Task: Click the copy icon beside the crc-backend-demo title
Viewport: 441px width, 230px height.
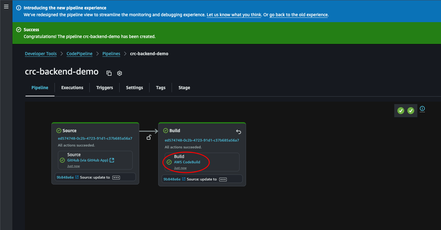Action: click(109, 73)
